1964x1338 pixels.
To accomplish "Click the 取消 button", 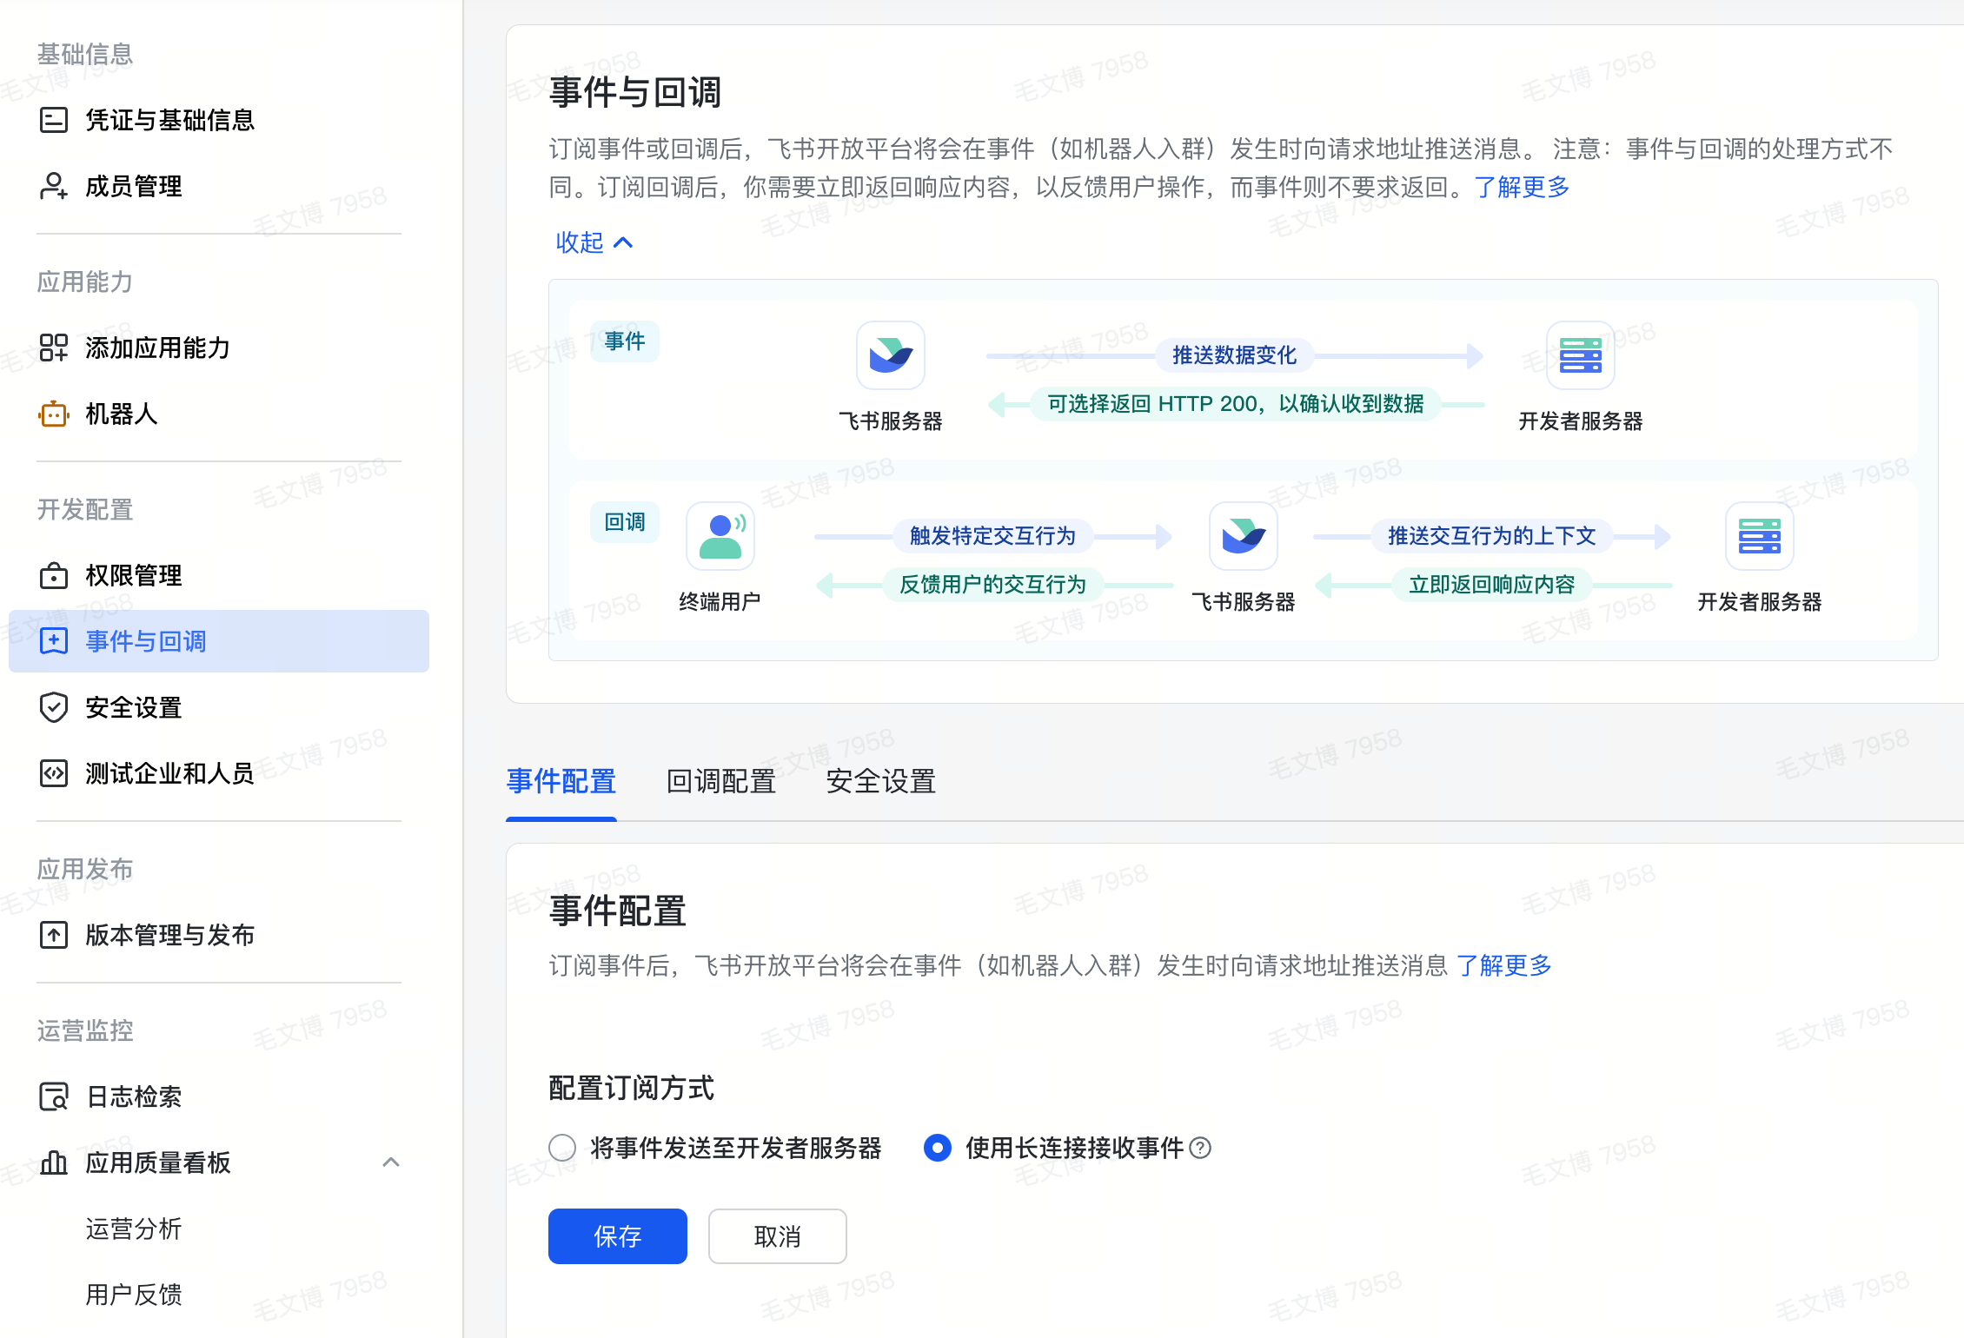I will pyautogui.click(x=777, y=1236).
